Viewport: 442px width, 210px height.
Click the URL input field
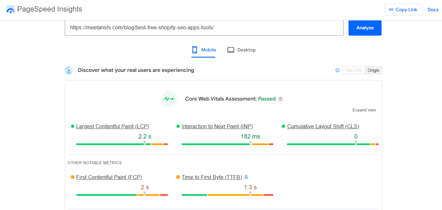click(x=204, y=28)
